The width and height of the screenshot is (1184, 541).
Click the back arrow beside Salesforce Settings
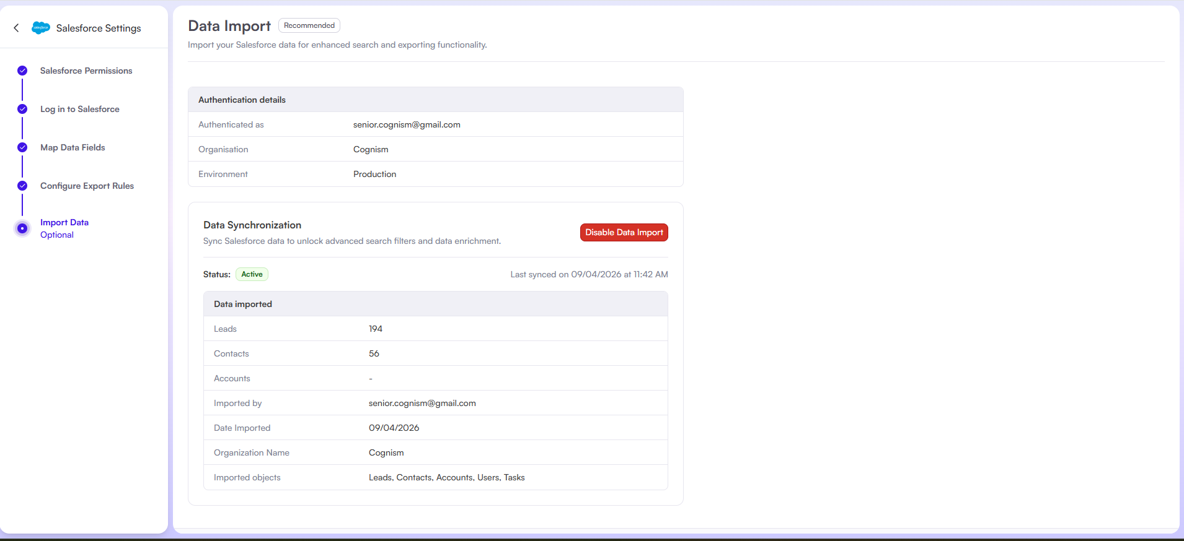click(16, 28)
